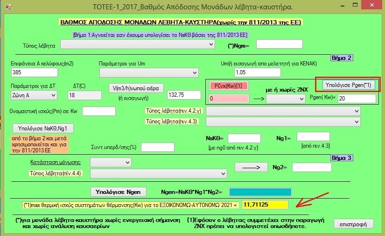The image size is (385, 236).
Task: Open the Τύπος λέβητα (πίν.4.4) dropdown
Action: coord(158,174)
